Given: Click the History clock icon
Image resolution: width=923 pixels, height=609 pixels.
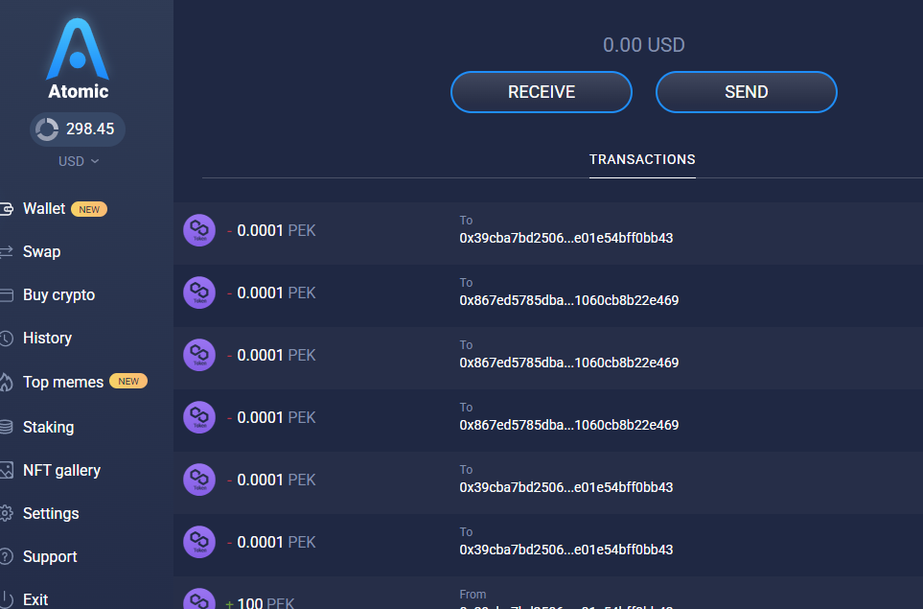Looking at the screenshot, I should [6, 339].
